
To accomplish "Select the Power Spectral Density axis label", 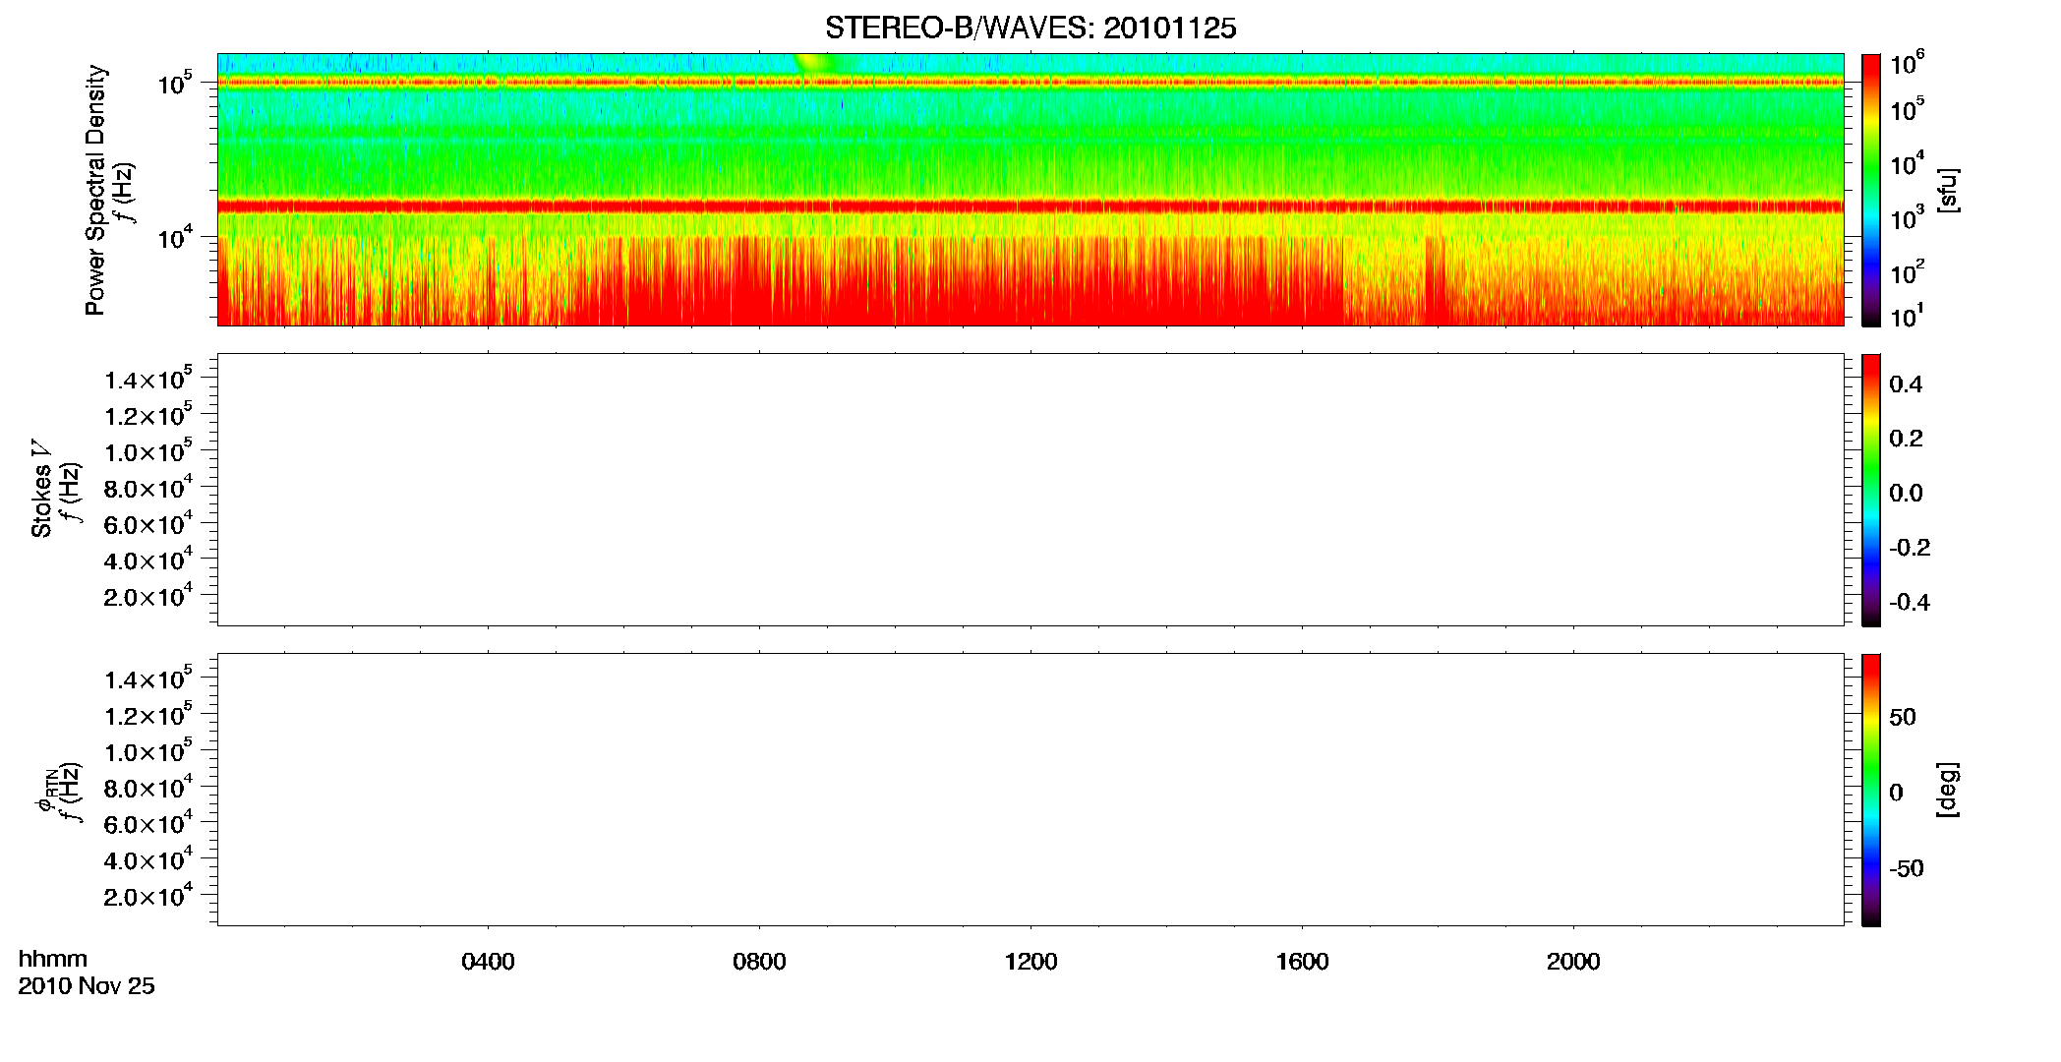I will click(x=95, y=190).
